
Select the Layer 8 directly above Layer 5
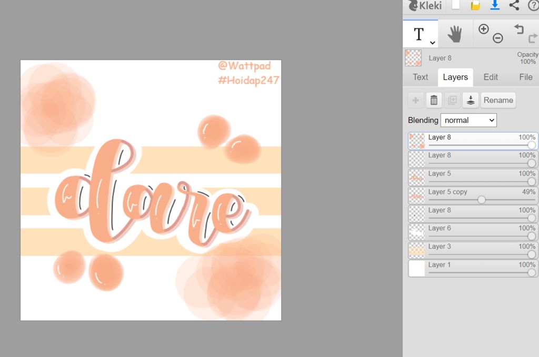tap(473, 159)
